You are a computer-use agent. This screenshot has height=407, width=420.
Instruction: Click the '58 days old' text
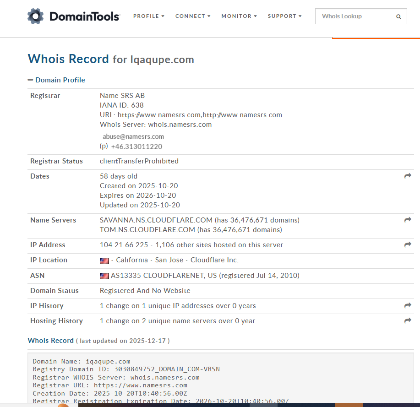[x=118, y=176]
